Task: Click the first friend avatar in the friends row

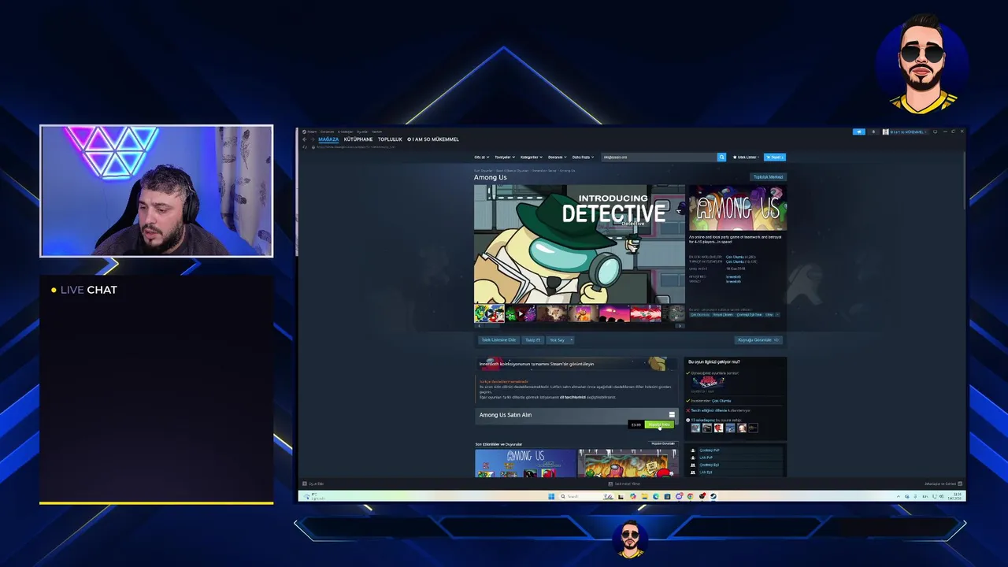Action: [695, 428]
